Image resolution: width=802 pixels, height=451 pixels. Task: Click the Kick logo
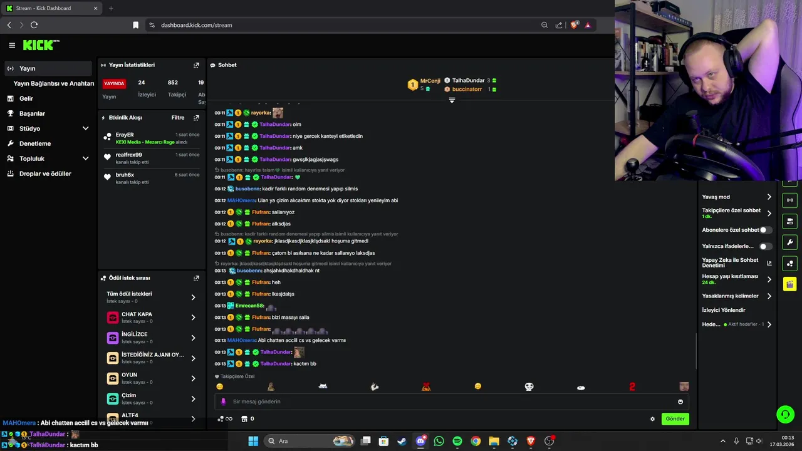[x=41, y=45]
